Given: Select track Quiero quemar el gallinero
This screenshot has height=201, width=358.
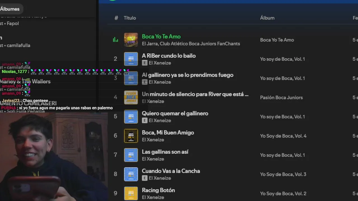Looking at the screenshot, I should tap(175, 113).
